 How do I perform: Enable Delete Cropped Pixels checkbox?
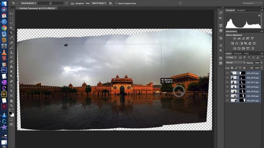coord(116,3)
